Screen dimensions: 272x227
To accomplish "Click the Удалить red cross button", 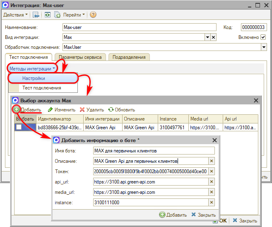I will tap(92, 110).
